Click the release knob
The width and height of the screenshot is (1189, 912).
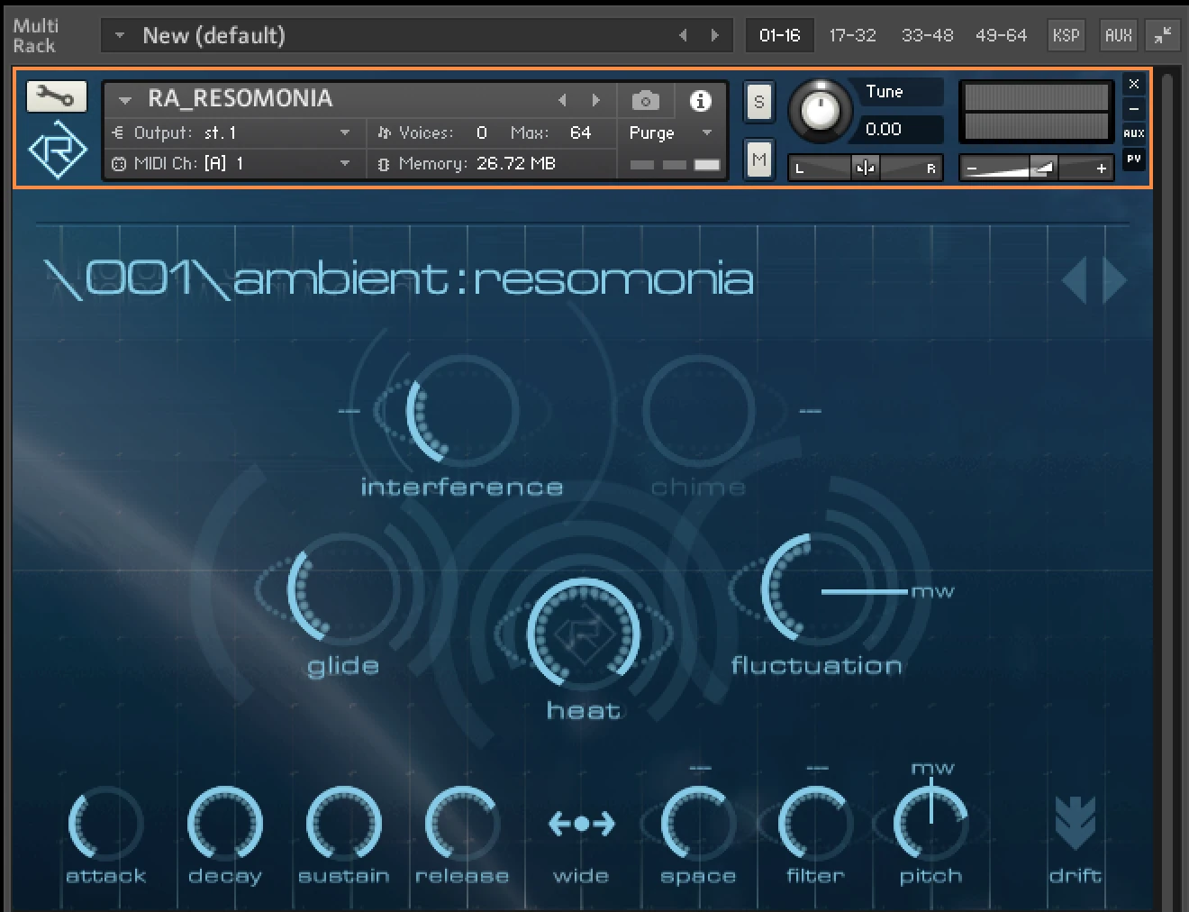[461, 824]
